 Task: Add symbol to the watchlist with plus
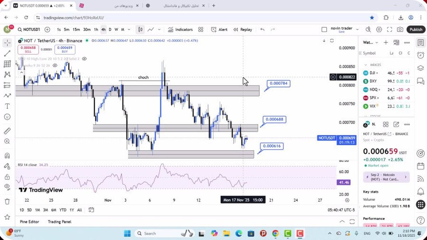coord(386,42)
